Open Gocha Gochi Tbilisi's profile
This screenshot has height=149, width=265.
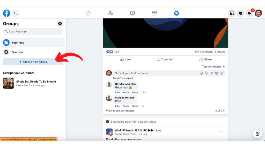126,134
